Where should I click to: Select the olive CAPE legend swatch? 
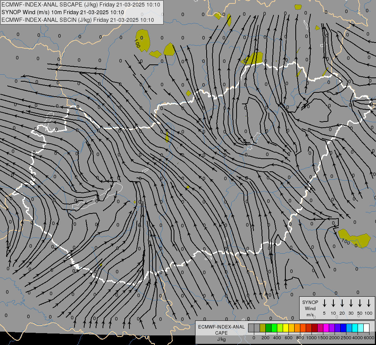pos(263,328)
